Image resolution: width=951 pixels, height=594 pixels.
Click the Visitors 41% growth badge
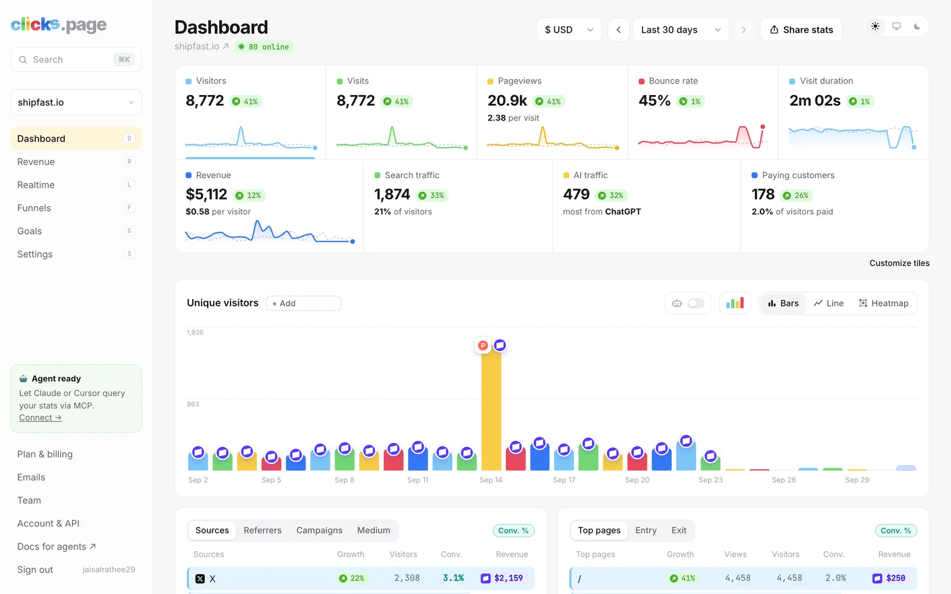pos(245,102)
